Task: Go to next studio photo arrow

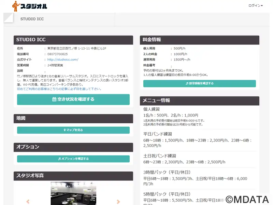Action: [118, 202]
